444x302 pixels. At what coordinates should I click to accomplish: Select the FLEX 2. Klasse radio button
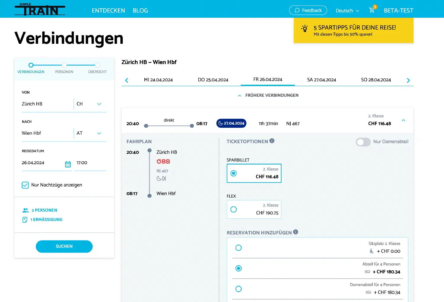click(234, 209)
